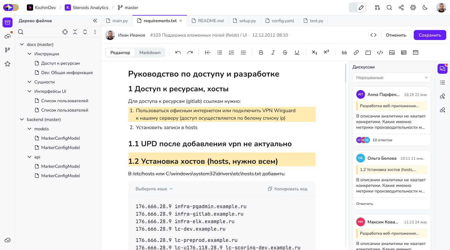Toggle italic formatting
Screen dimensions: 450x250
coord(273,52)
